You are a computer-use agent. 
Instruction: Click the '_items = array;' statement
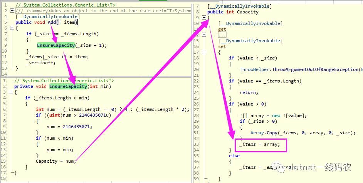[259, 144]
